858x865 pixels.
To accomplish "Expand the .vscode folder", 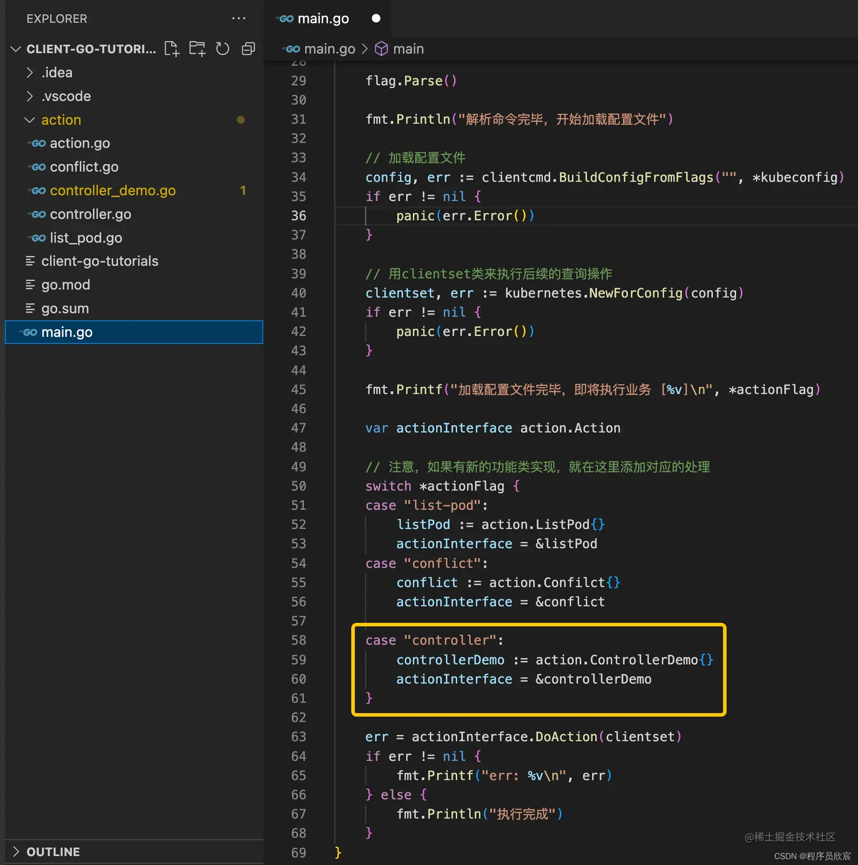I will (x=30, y=96).
